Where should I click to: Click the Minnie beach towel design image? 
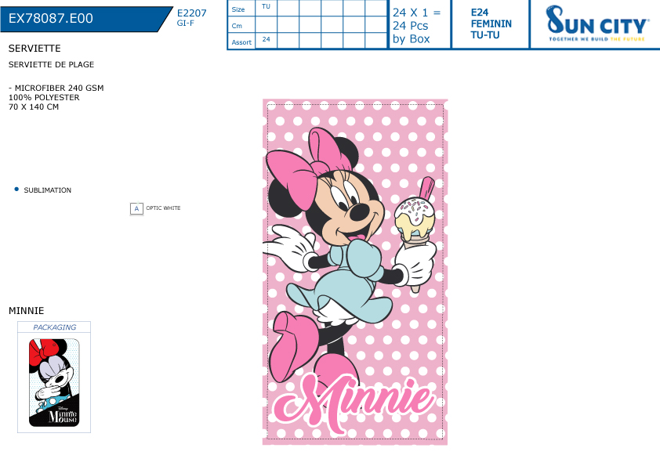(355, 272)
